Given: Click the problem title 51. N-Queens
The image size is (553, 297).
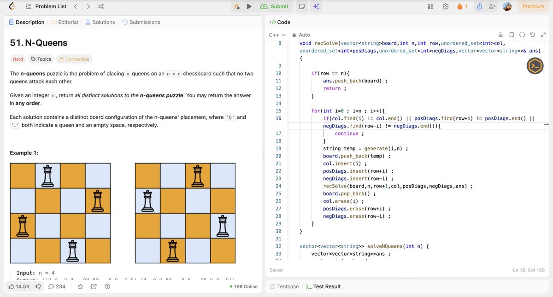Looking at the screenshot, I should pos(39,43).
